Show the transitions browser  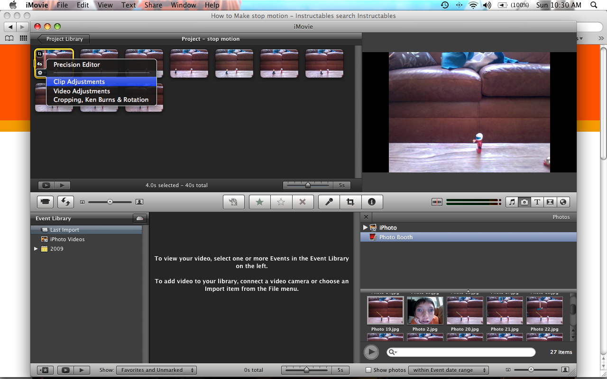click(x=550, y=202)
